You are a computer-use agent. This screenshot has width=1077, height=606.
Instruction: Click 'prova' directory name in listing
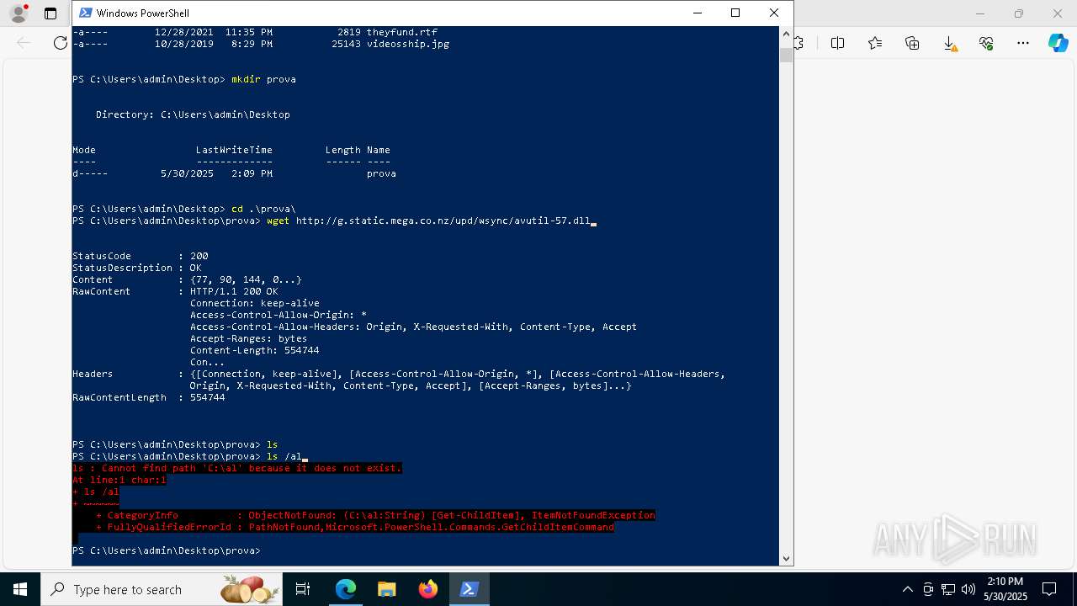pos(381,173)
